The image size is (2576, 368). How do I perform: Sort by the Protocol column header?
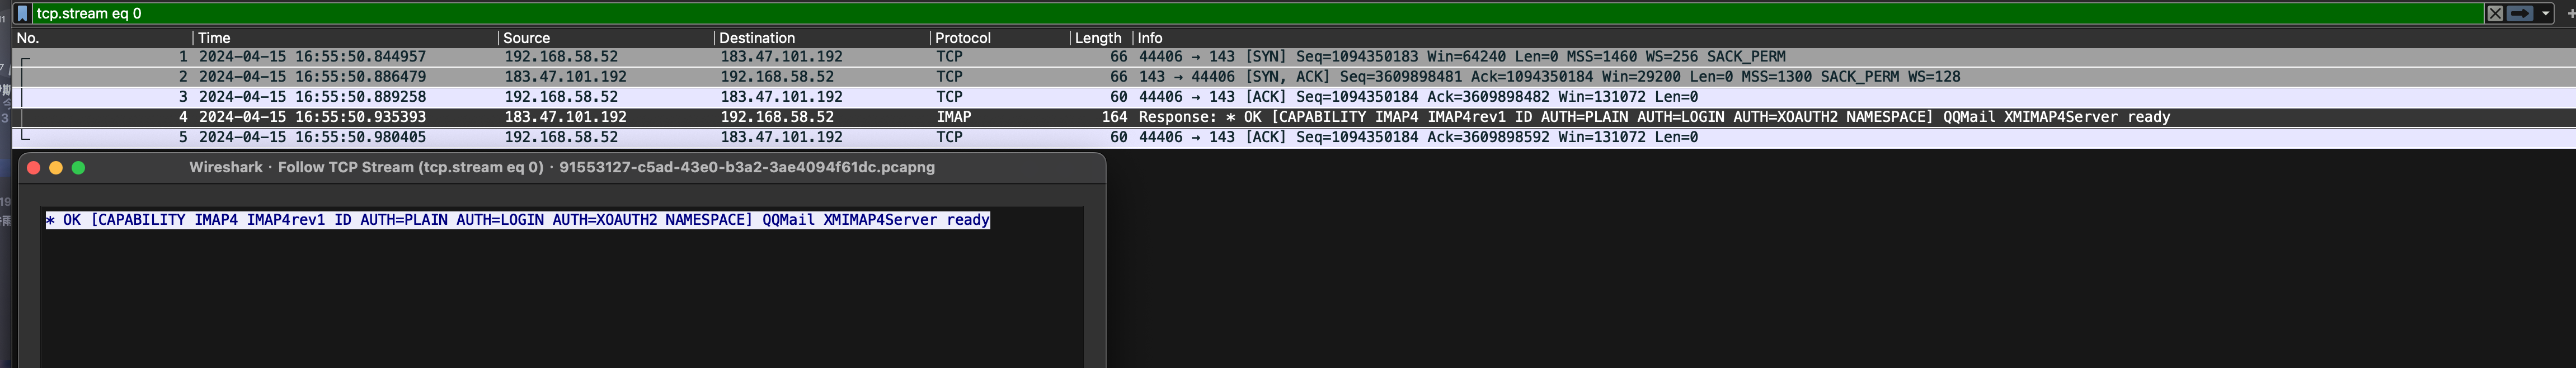962,38
